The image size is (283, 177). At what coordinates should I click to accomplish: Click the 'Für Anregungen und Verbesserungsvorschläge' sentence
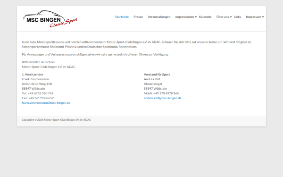click(x=95, y=54)
